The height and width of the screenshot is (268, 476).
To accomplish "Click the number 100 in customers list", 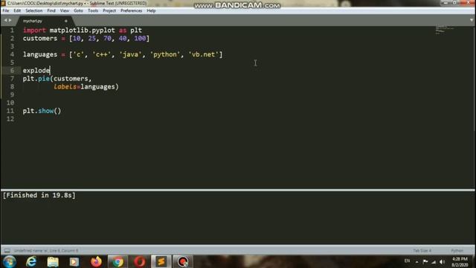I will pos(140,39).
